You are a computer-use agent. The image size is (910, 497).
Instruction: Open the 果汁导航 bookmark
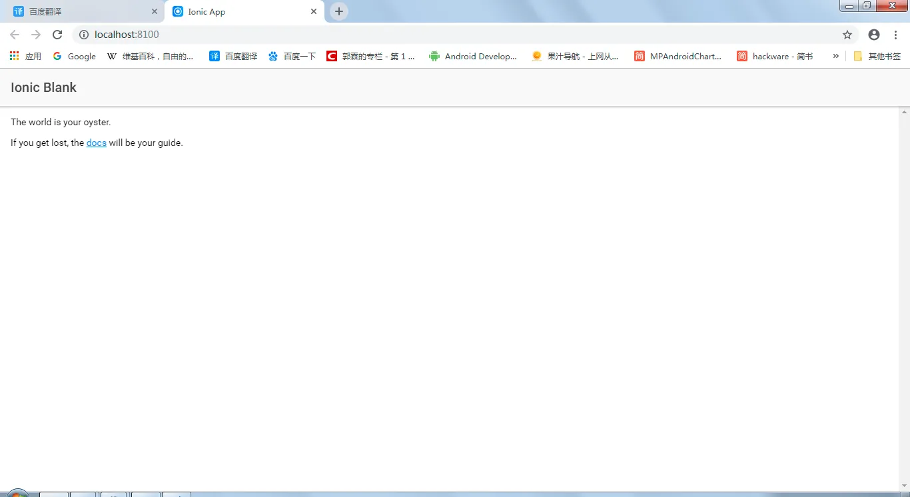point(575,57)
